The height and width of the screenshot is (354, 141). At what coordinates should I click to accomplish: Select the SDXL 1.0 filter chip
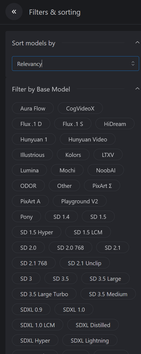pyautogui.click(x=74, y=309)
